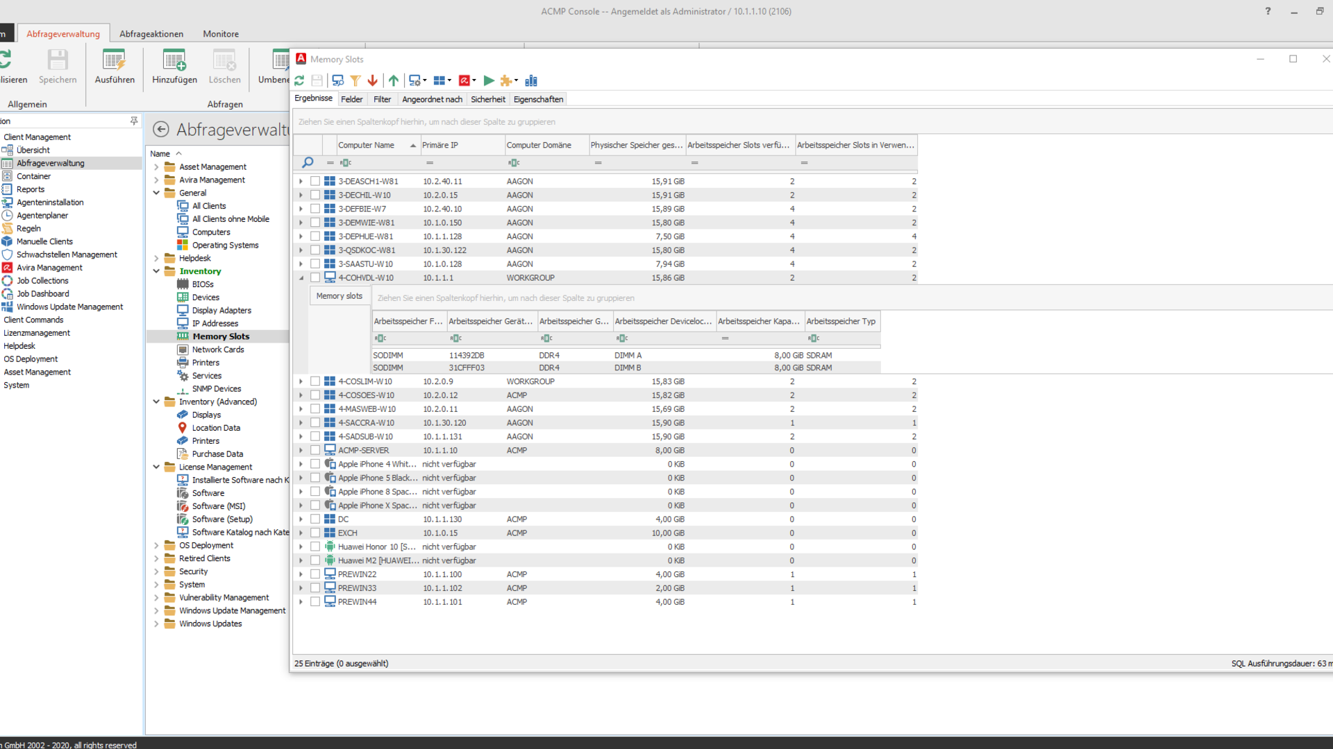1333x749 pixels.
Task: Open the Avira icon dropdown arrow
Action: pyautogui.click(x=474, y=81)
